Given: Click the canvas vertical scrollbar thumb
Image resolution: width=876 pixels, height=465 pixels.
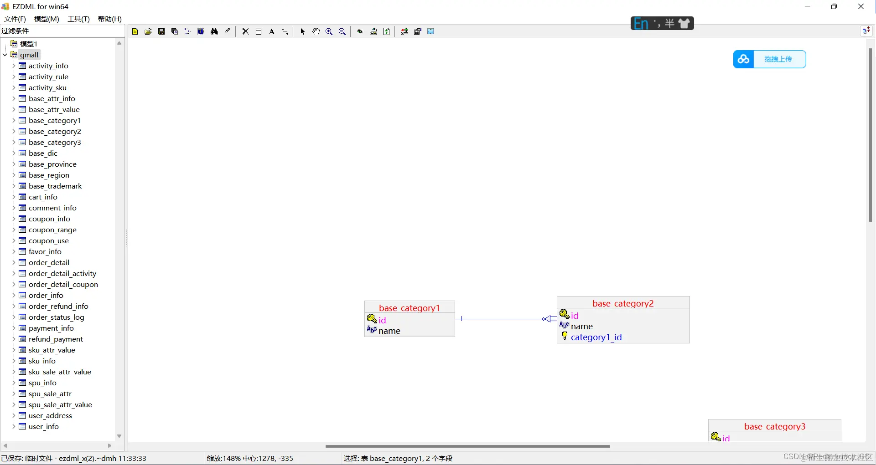Looking at the screenshot, I should point(870,135).
